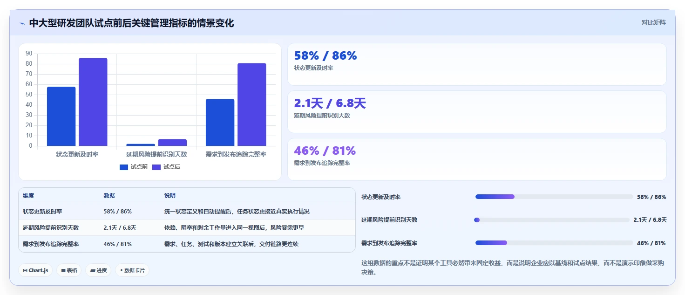
Task: Click the 对比矩阵 label in the header
Action: pos(653,22)
